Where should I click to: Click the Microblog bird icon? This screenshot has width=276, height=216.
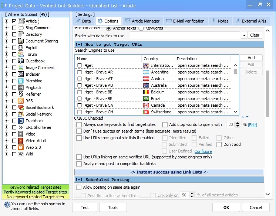(x=21, y=81)
